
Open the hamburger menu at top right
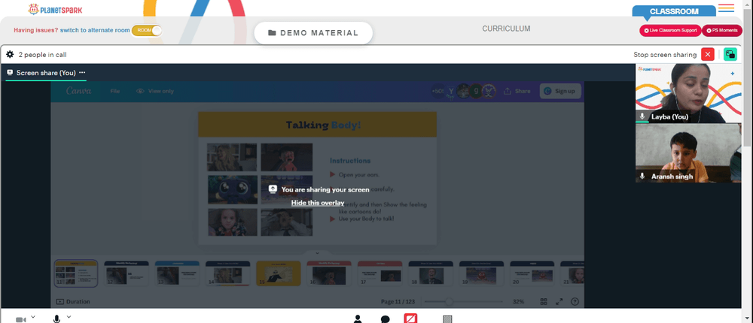pos(726,8)
